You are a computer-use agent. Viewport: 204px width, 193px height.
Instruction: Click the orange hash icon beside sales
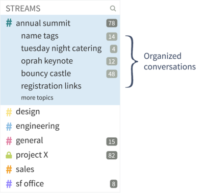tap(9, 170)
